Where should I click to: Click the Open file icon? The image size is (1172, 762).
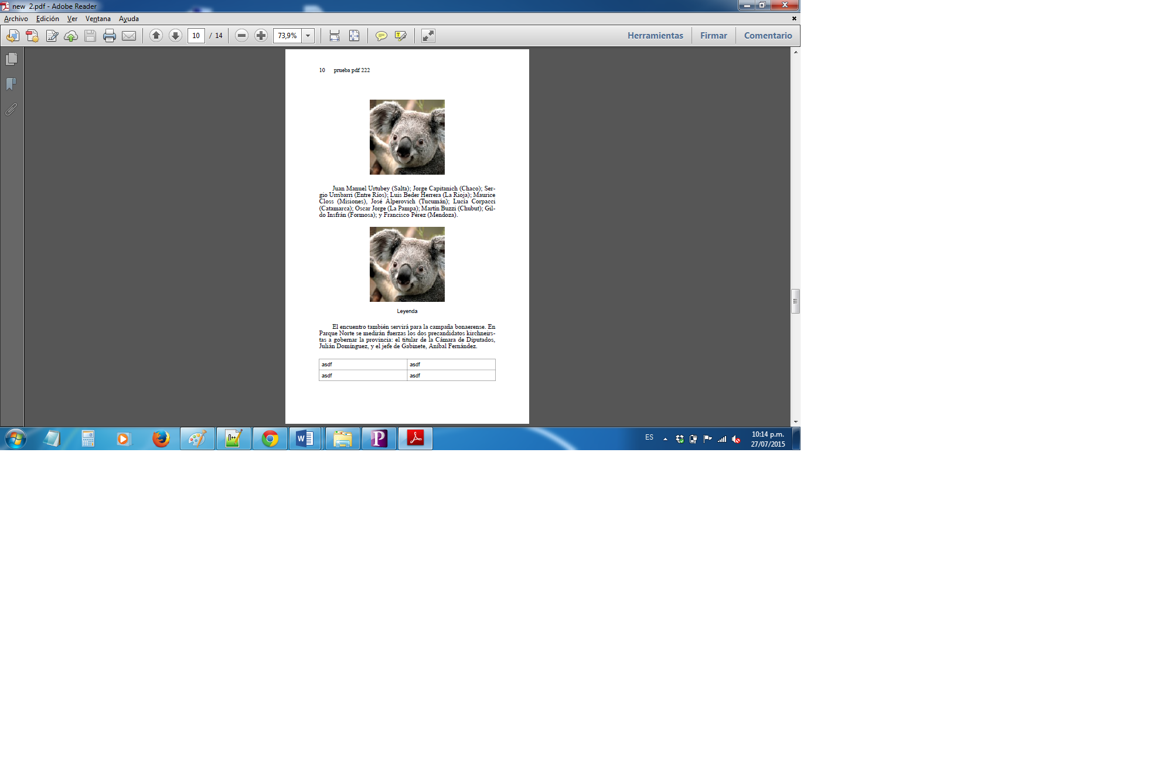point(13,36)
